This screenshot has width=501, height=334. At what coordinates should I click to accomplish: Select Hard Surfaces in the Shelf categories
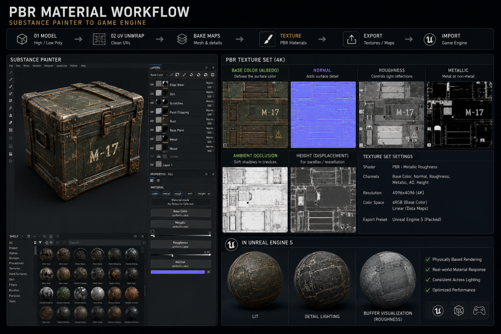pos(18,274)
